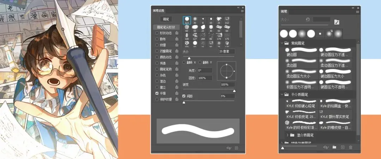This screenshot has width=381, height=159.
Task: Select brush tip thumbnail labeled 284
Action: coord(203,36)
